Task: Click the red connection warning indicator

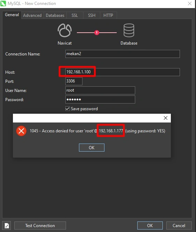Action: (96, 33)
